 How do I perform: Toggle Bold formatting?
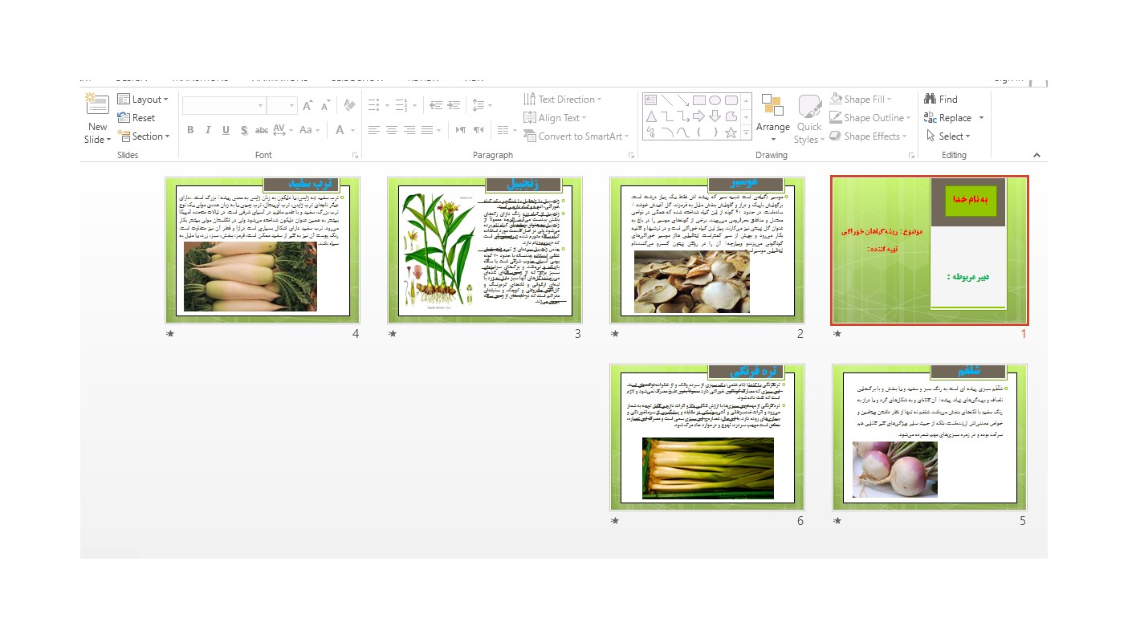(x=190, y=130)
